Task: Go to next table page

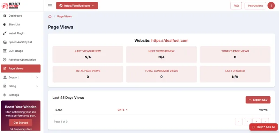Action: pyautogui.click(x=256, y=122)
